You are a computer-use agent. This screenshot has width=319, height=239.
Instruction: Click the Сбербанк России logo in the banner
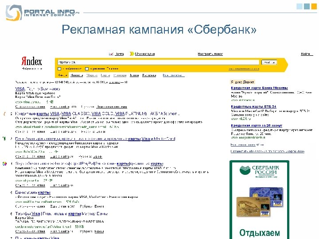pos(259,171)
